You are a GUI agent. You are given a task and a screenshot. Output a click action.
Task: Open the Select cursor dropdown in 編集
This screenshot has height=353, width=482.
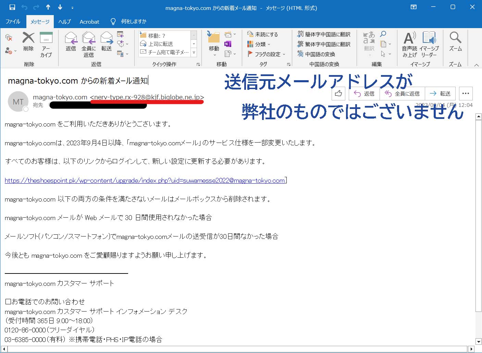tap(386, 54)
